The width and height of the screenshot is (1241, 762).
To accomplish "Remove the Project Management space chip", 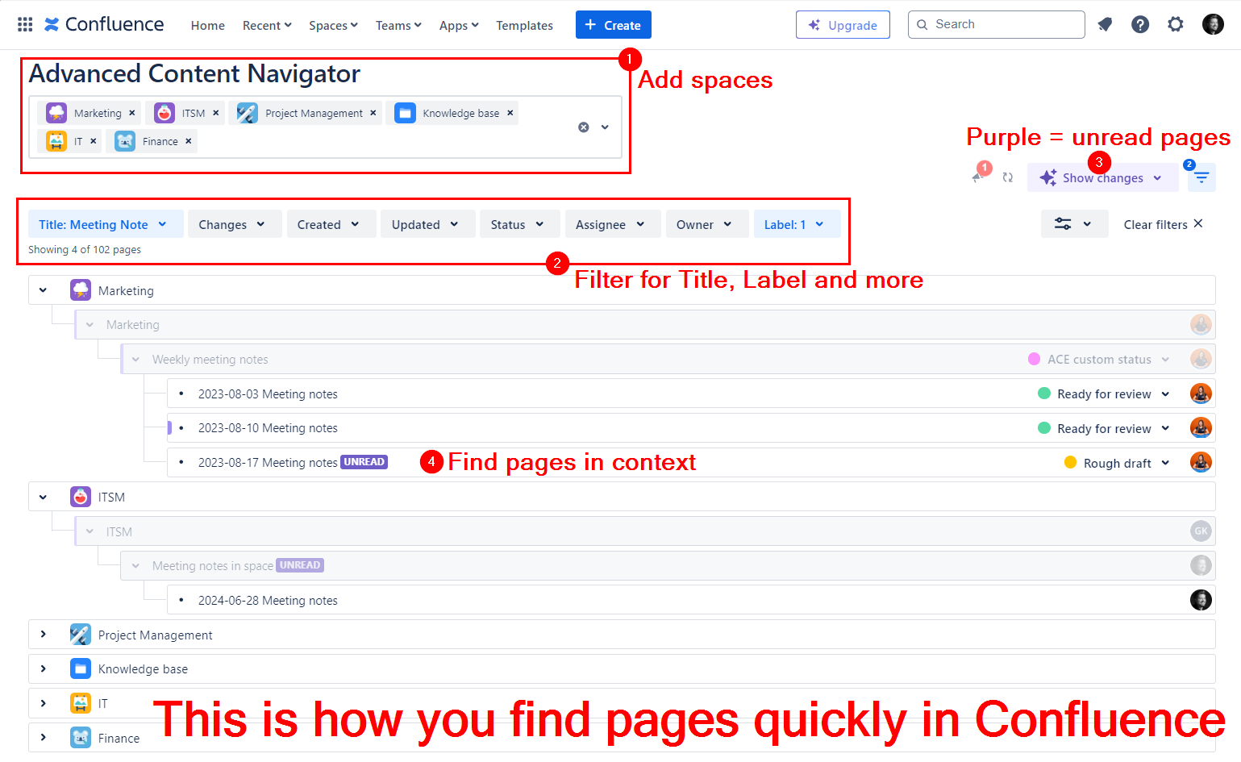I will click(x=373, y=113).
